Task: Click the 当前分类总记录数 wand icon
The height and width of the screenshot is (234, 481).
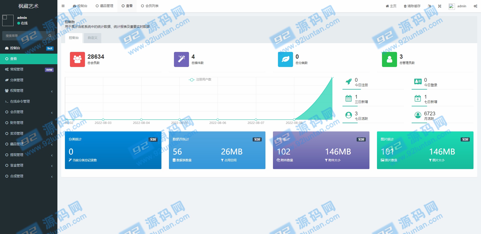Action: coord(70,160)
